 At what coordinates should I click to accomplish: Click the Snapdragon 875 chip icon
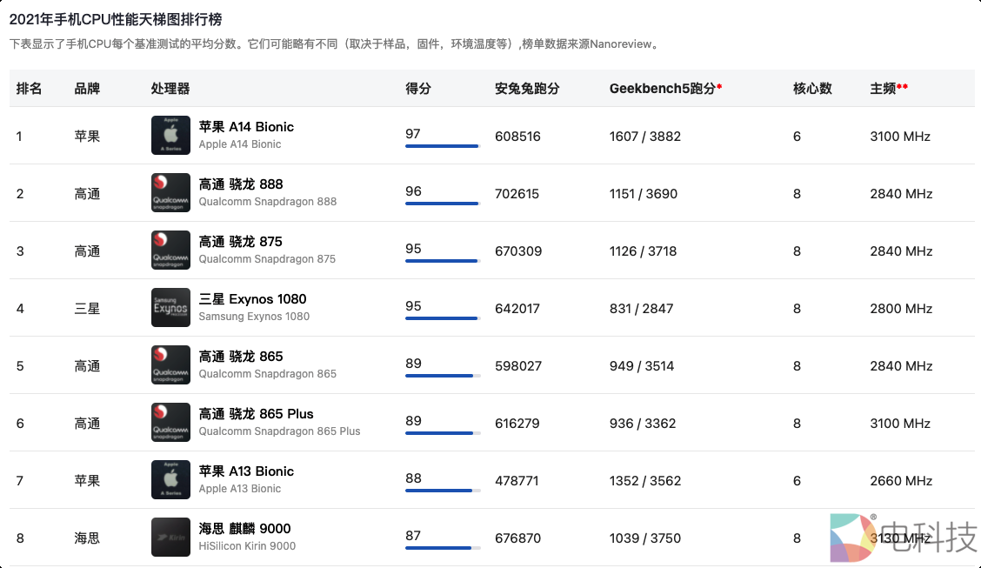point(170,251)
